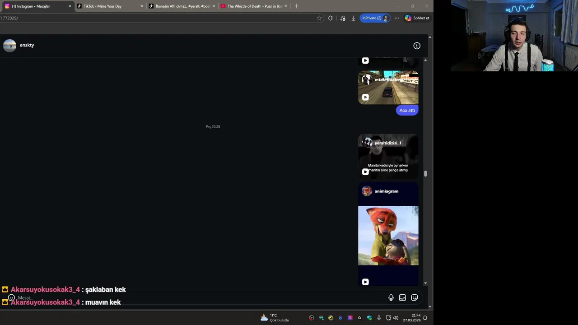Open the Windows Security shield tray icon
The image size is (578, 325).
click(369, 318)
